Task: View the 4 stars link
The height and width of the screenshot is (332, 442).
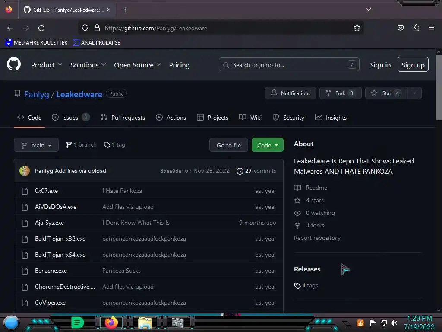Action: point(309,200)
